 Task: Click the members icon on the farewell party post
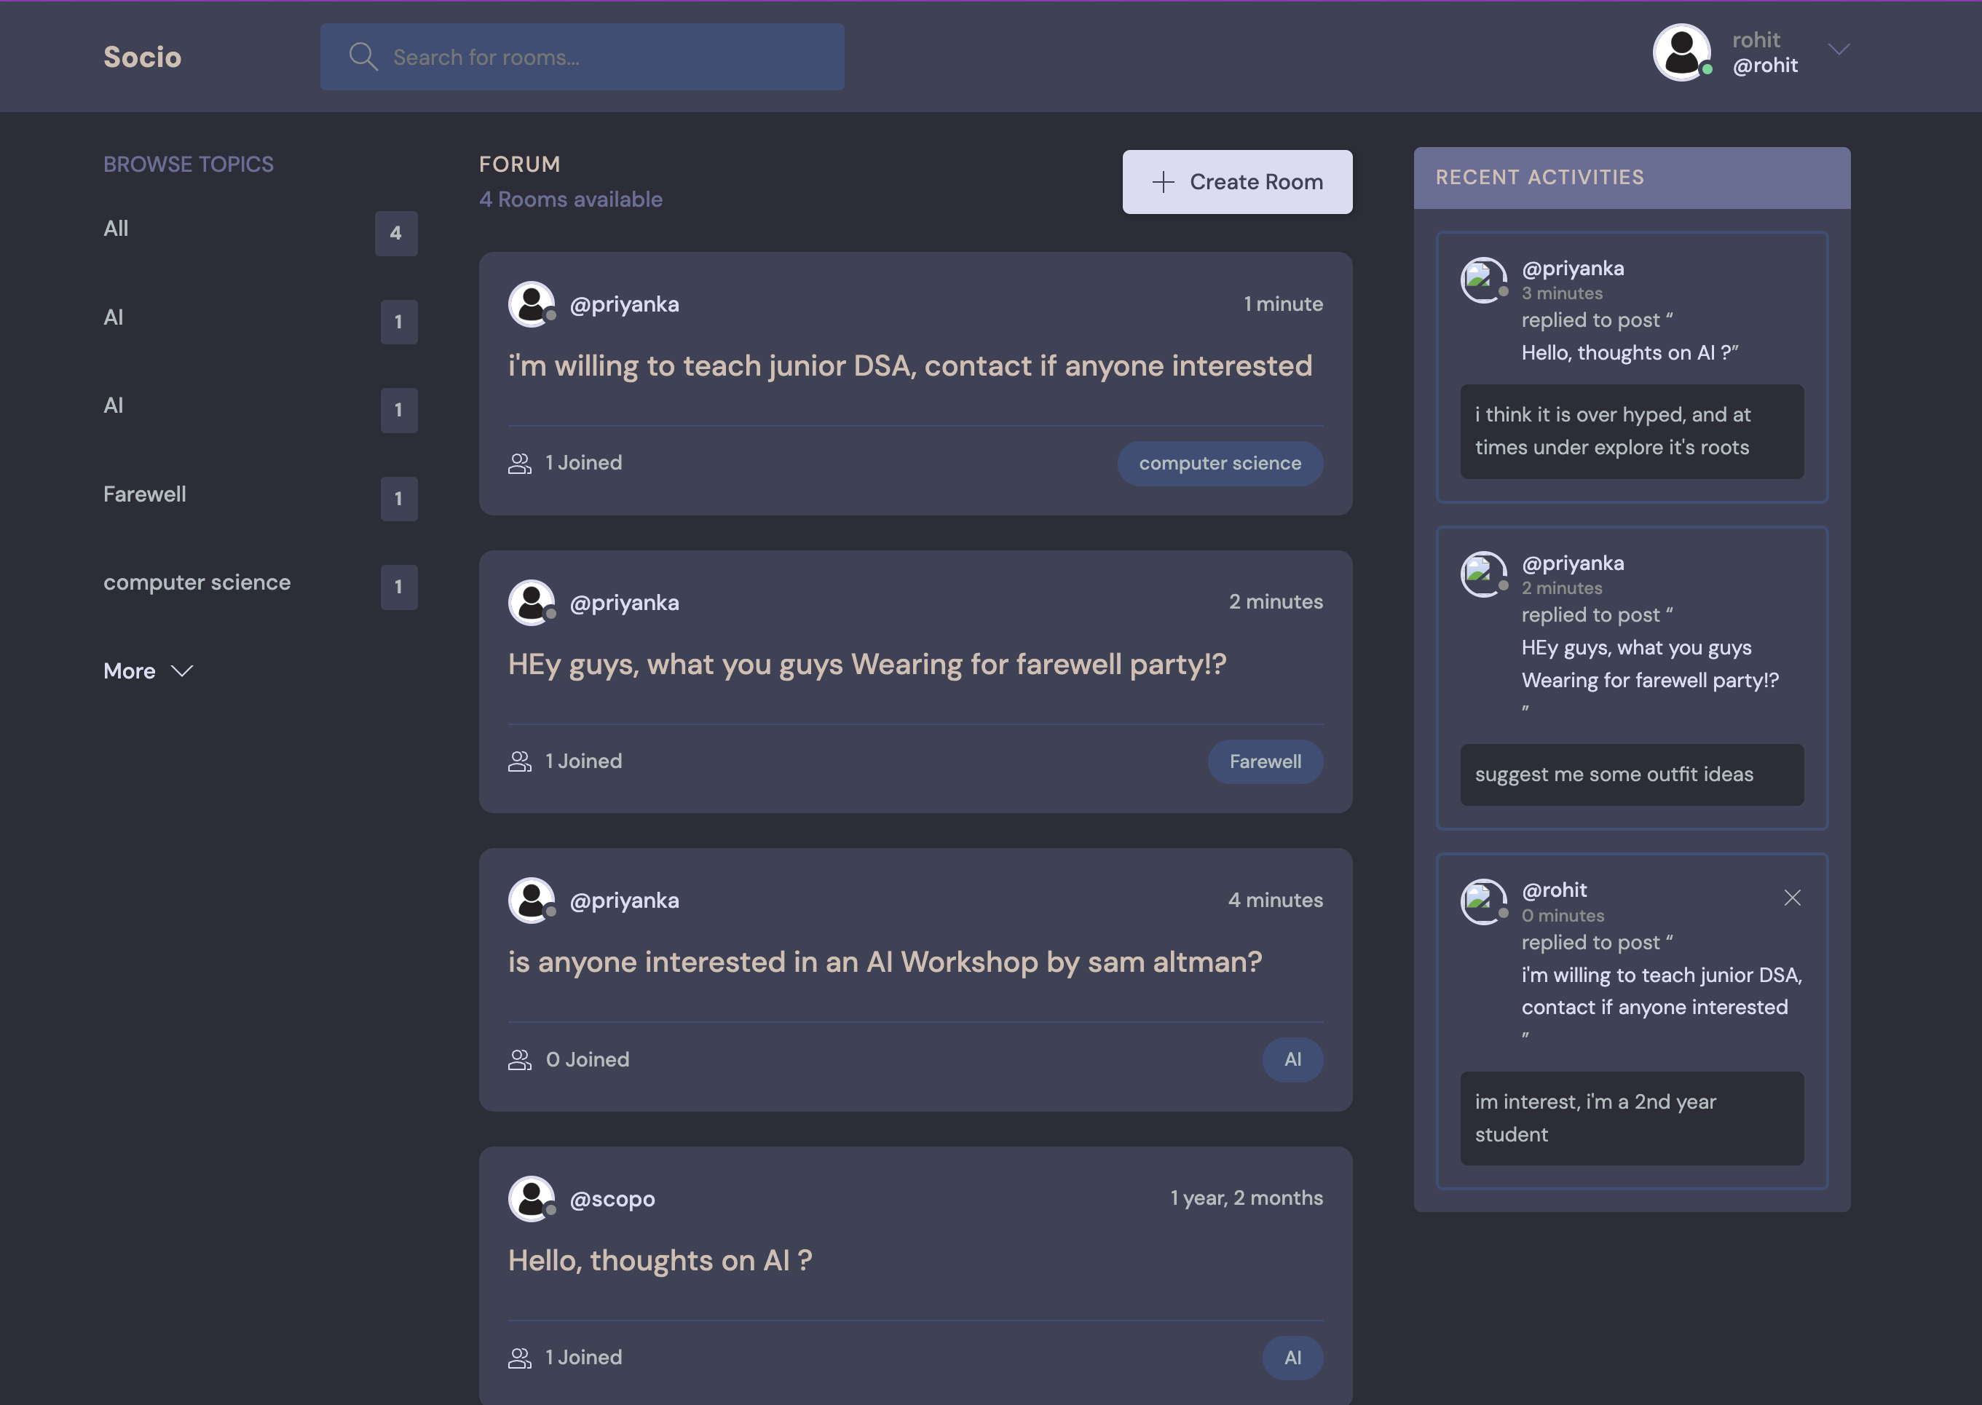coord(520,761)
